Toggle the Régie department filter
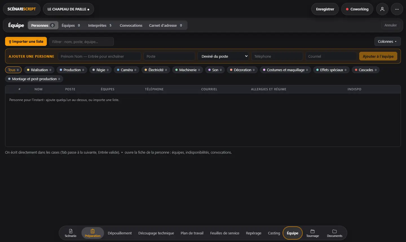The image size is (406, 242). [101, 70]
